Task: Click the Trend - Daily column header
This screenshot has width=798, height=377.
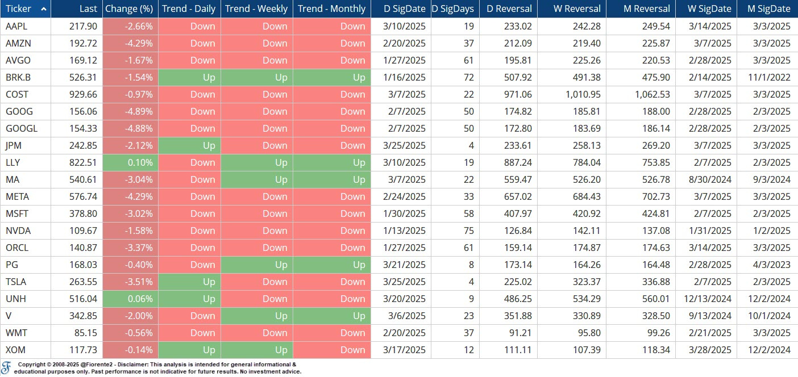Action: [189, 9]
